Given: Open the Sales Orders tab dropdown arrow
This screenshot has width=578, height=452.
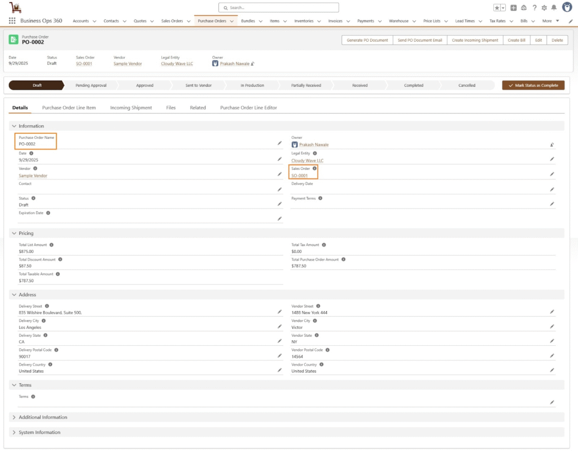Looking at the screenshot, I should [x=189, y=21].
